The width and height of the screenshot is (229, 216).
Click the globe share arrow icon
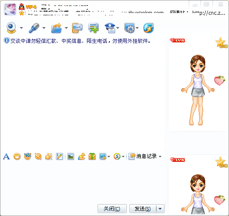point(148,28)
